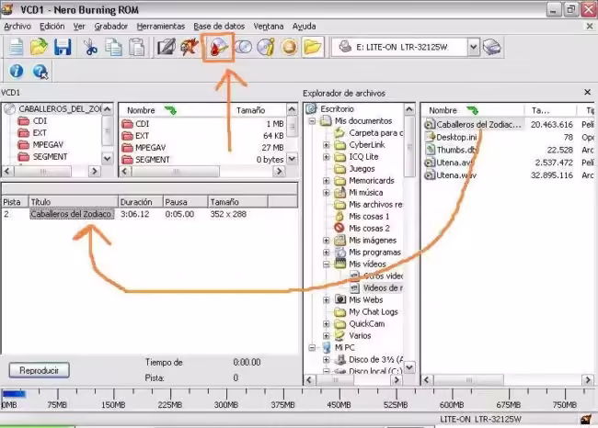Open the Ayuda menu
Viewport: 598px width, 428px height.
(304, 27)
